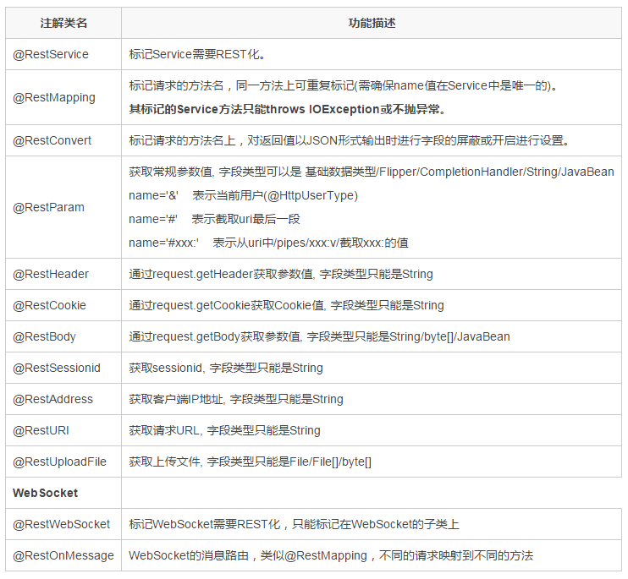Screen dimensions: 628x579
Task: Click line name='&' 表示当前用户
Action: [x=243, y=195]
